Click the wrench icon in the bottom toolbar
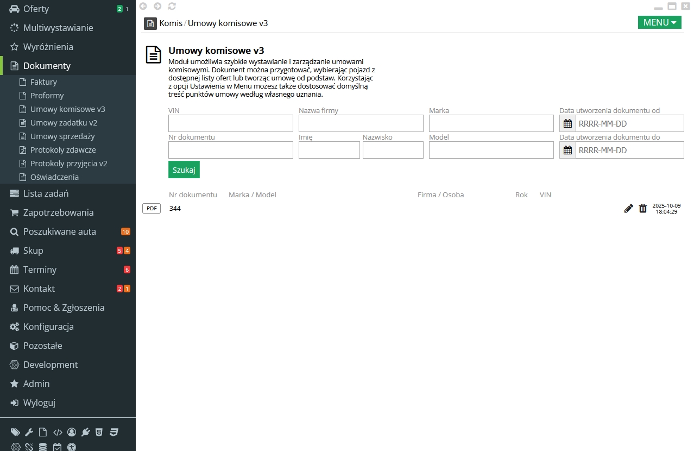This screenshot has width=694, height=451. pyautogui.click(x=29, y=433)
